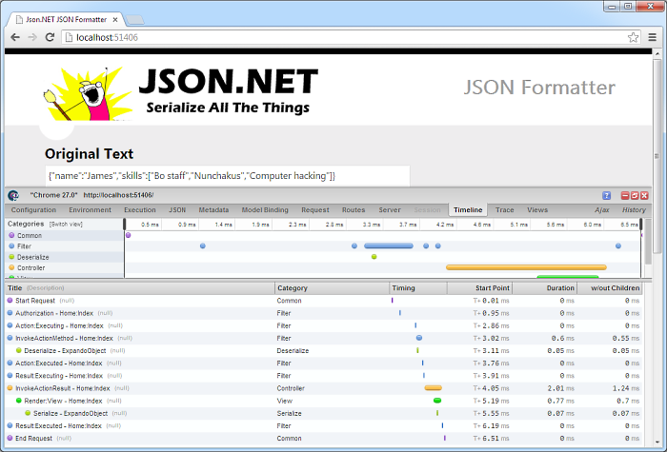This screenshot has height=452, width=667.
Task: Click the T+ 4.05 ms start point
Action: tap(492, 388)
